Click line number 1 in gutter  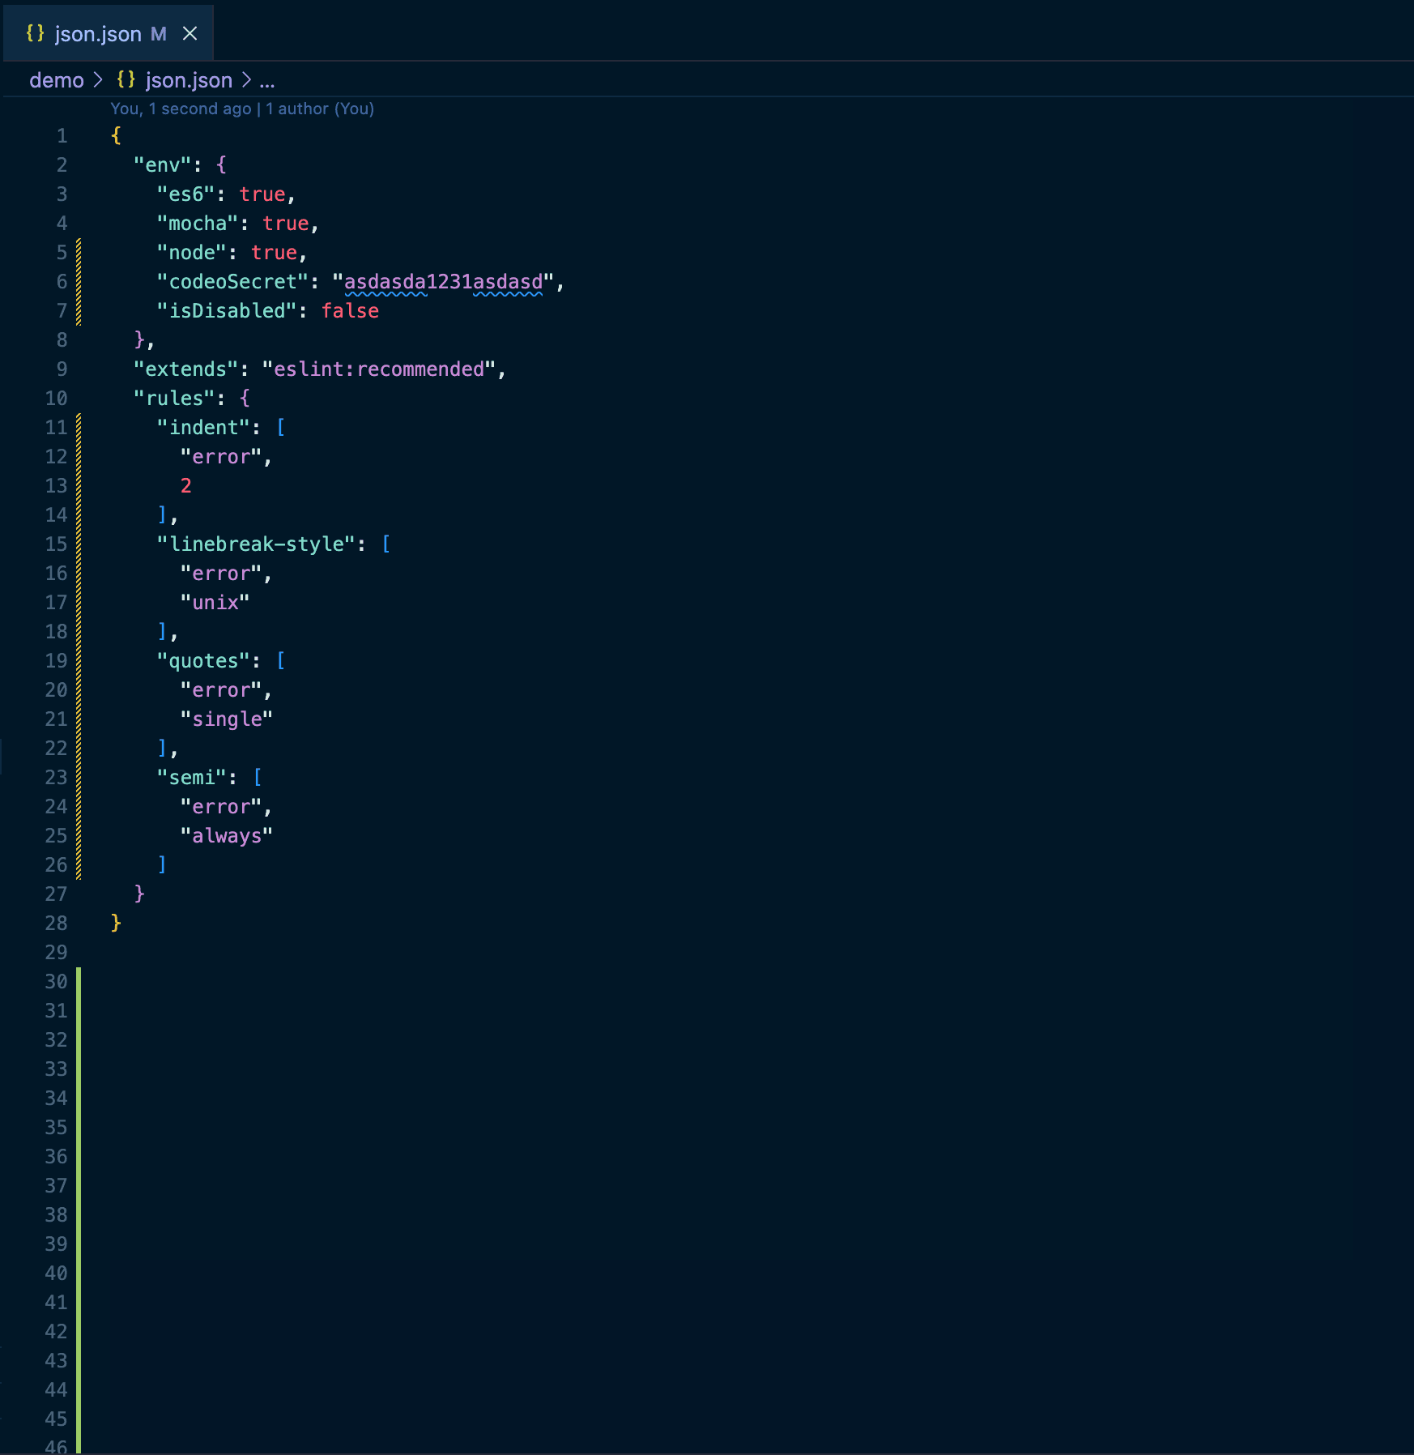[62, 136]
